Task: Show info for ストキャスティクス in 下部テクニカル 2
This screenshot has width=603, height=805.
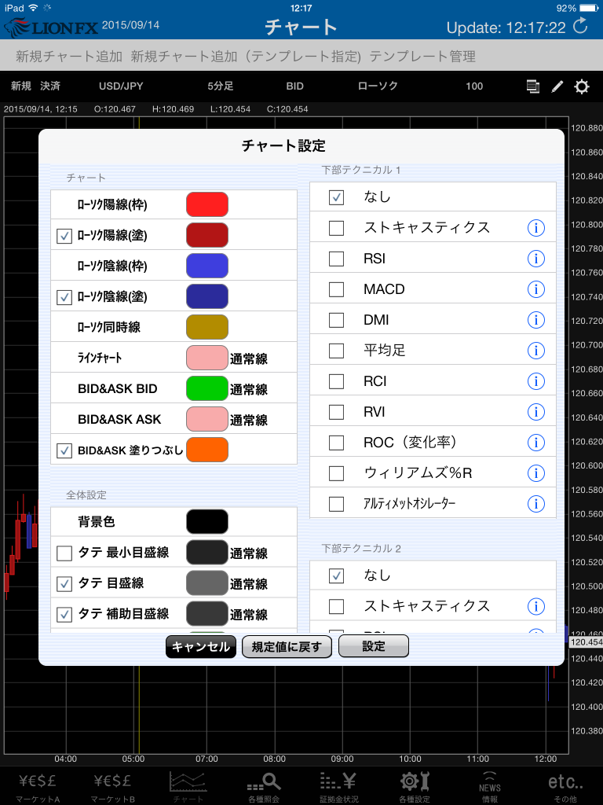Action: 535,606
